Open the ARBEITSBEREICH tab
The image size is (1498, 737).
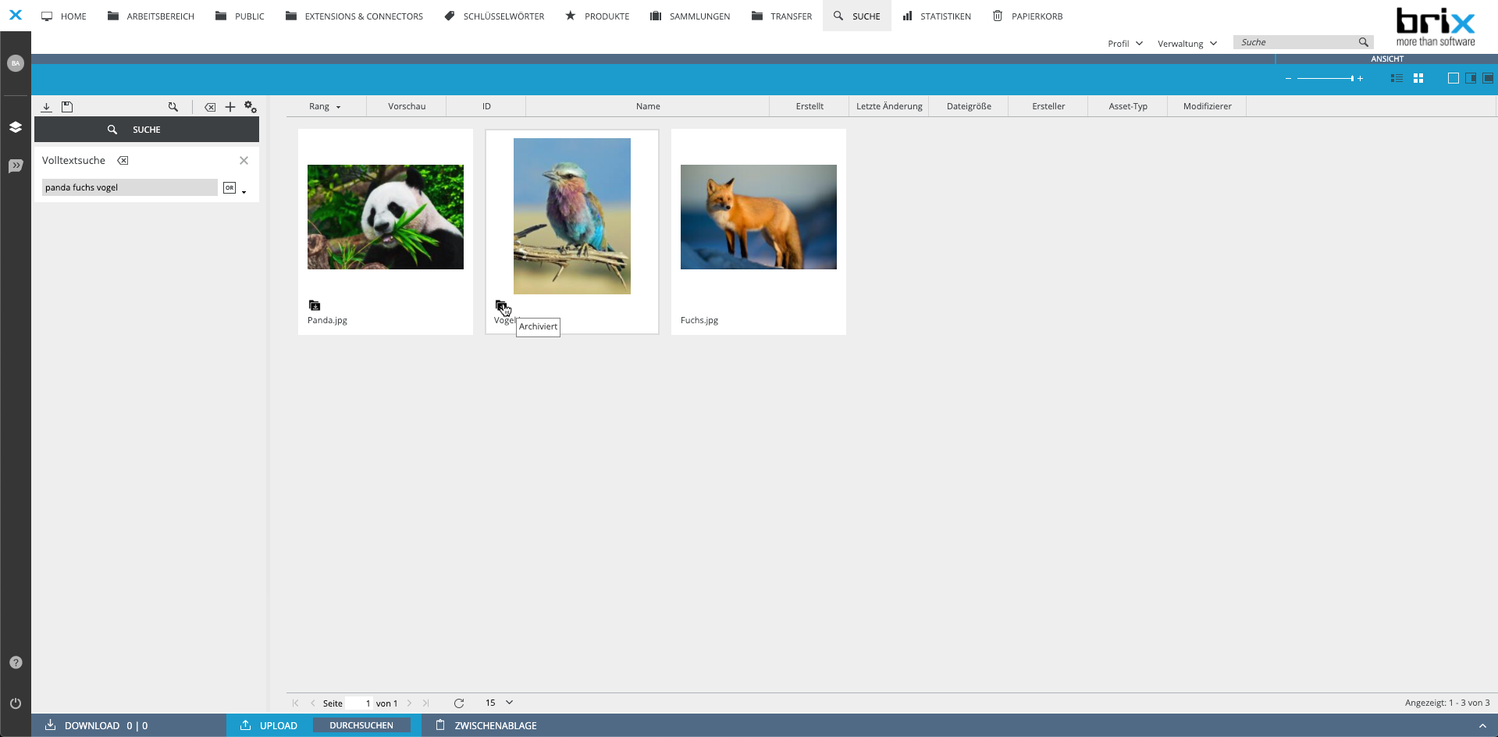pyautogui.click(x=151, y=16)
